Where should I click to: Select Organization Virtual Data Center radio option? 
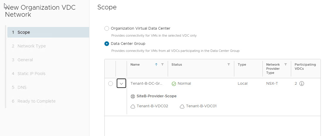107,28
